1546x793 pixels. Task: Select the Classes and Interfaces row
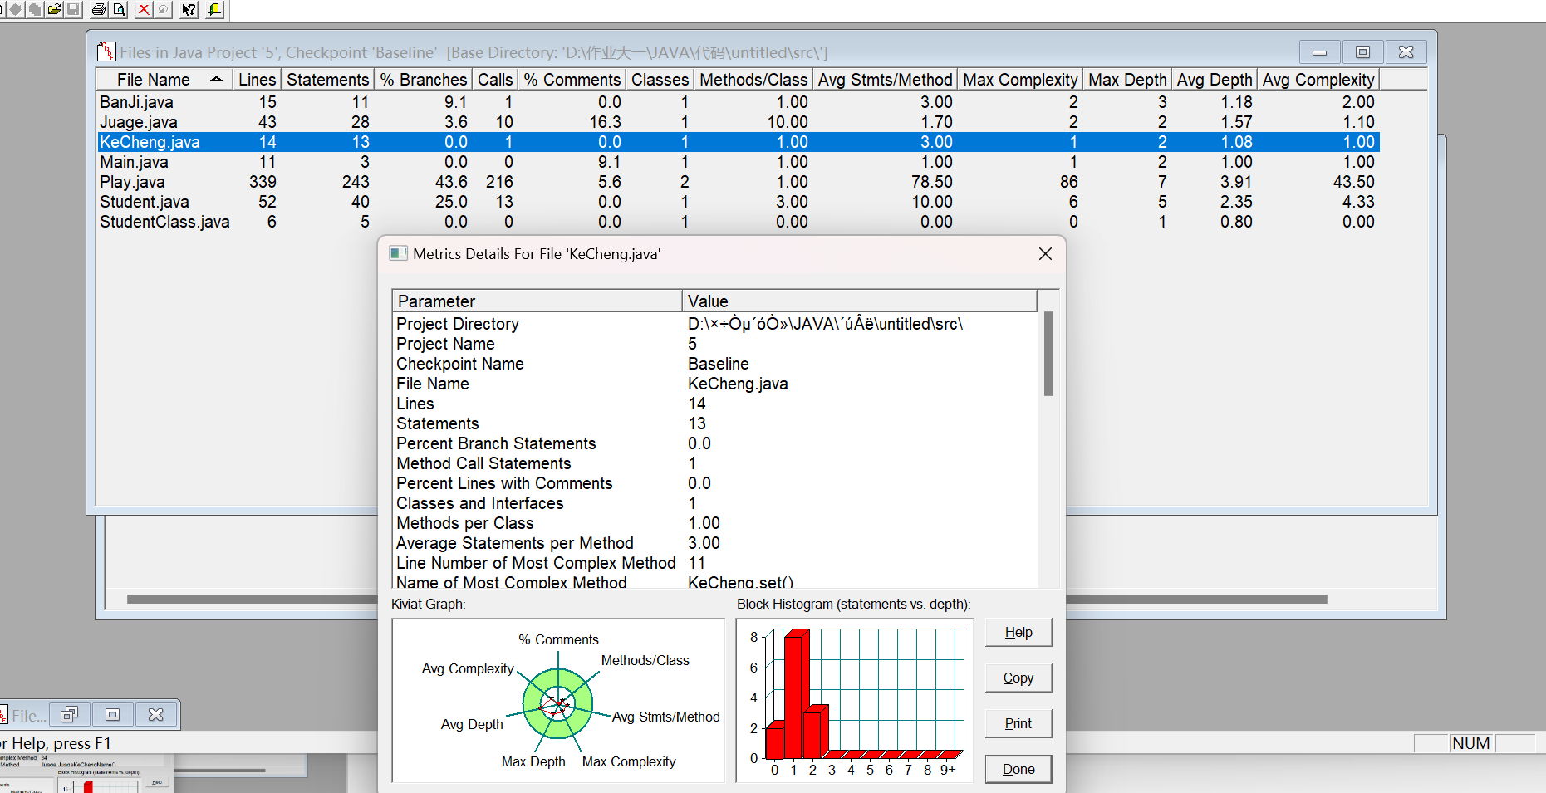(x=715, y=503)
